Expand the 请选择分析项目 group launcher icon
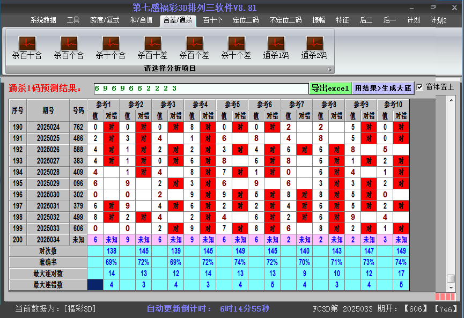Screen dimensions: 464x318 (x=330, y=69)
